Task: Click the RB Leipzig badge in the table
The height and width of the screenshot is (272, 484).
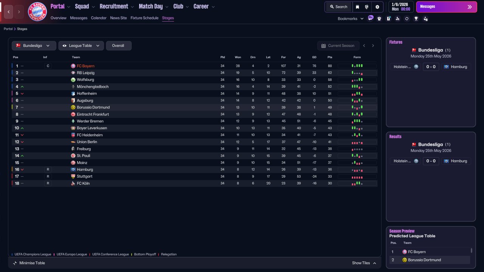Action: (73, 73)
